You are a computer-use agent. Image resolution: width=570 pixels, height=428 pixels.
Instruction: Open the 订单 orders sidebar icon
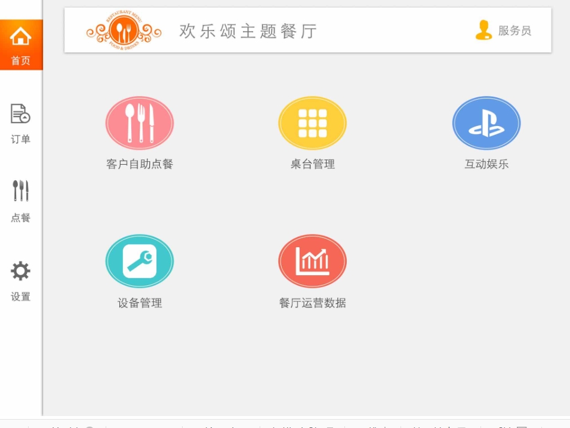coord(20,114)
